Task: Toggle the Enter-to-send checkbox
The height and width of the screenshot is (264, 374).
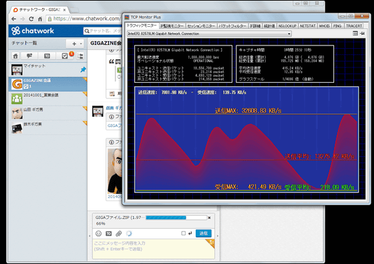Action: point(184,233)
